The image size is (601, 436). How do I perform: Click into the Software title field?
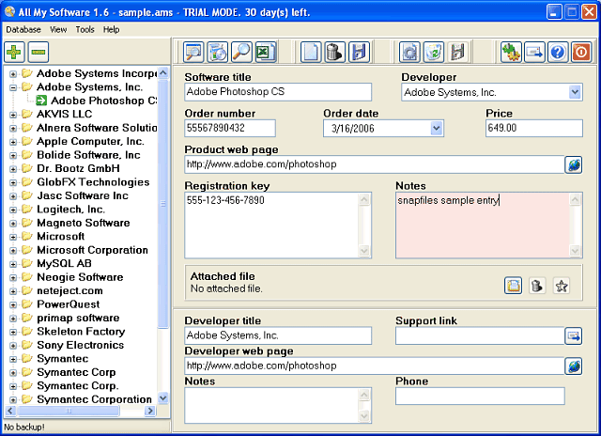(x=278, y=92)
